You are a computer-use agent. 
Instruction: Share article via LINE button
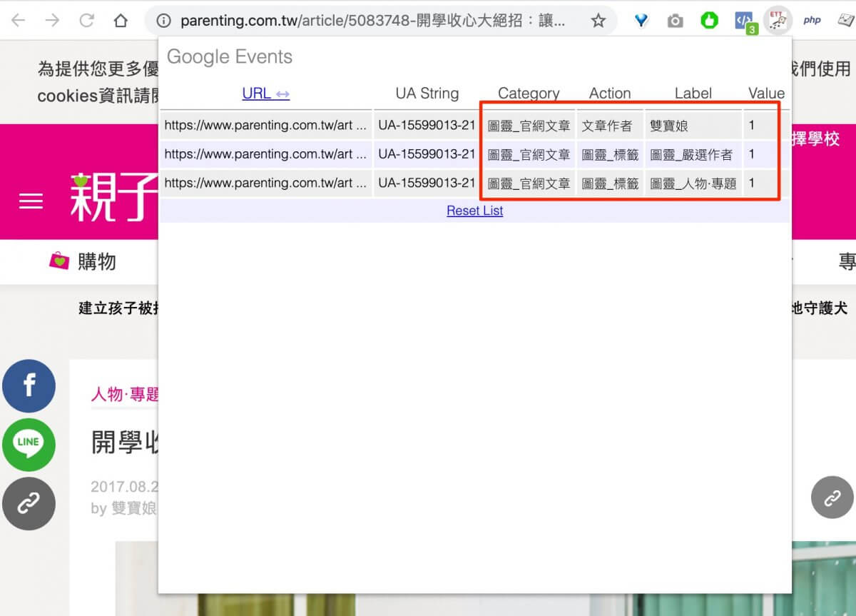point(29,445)
